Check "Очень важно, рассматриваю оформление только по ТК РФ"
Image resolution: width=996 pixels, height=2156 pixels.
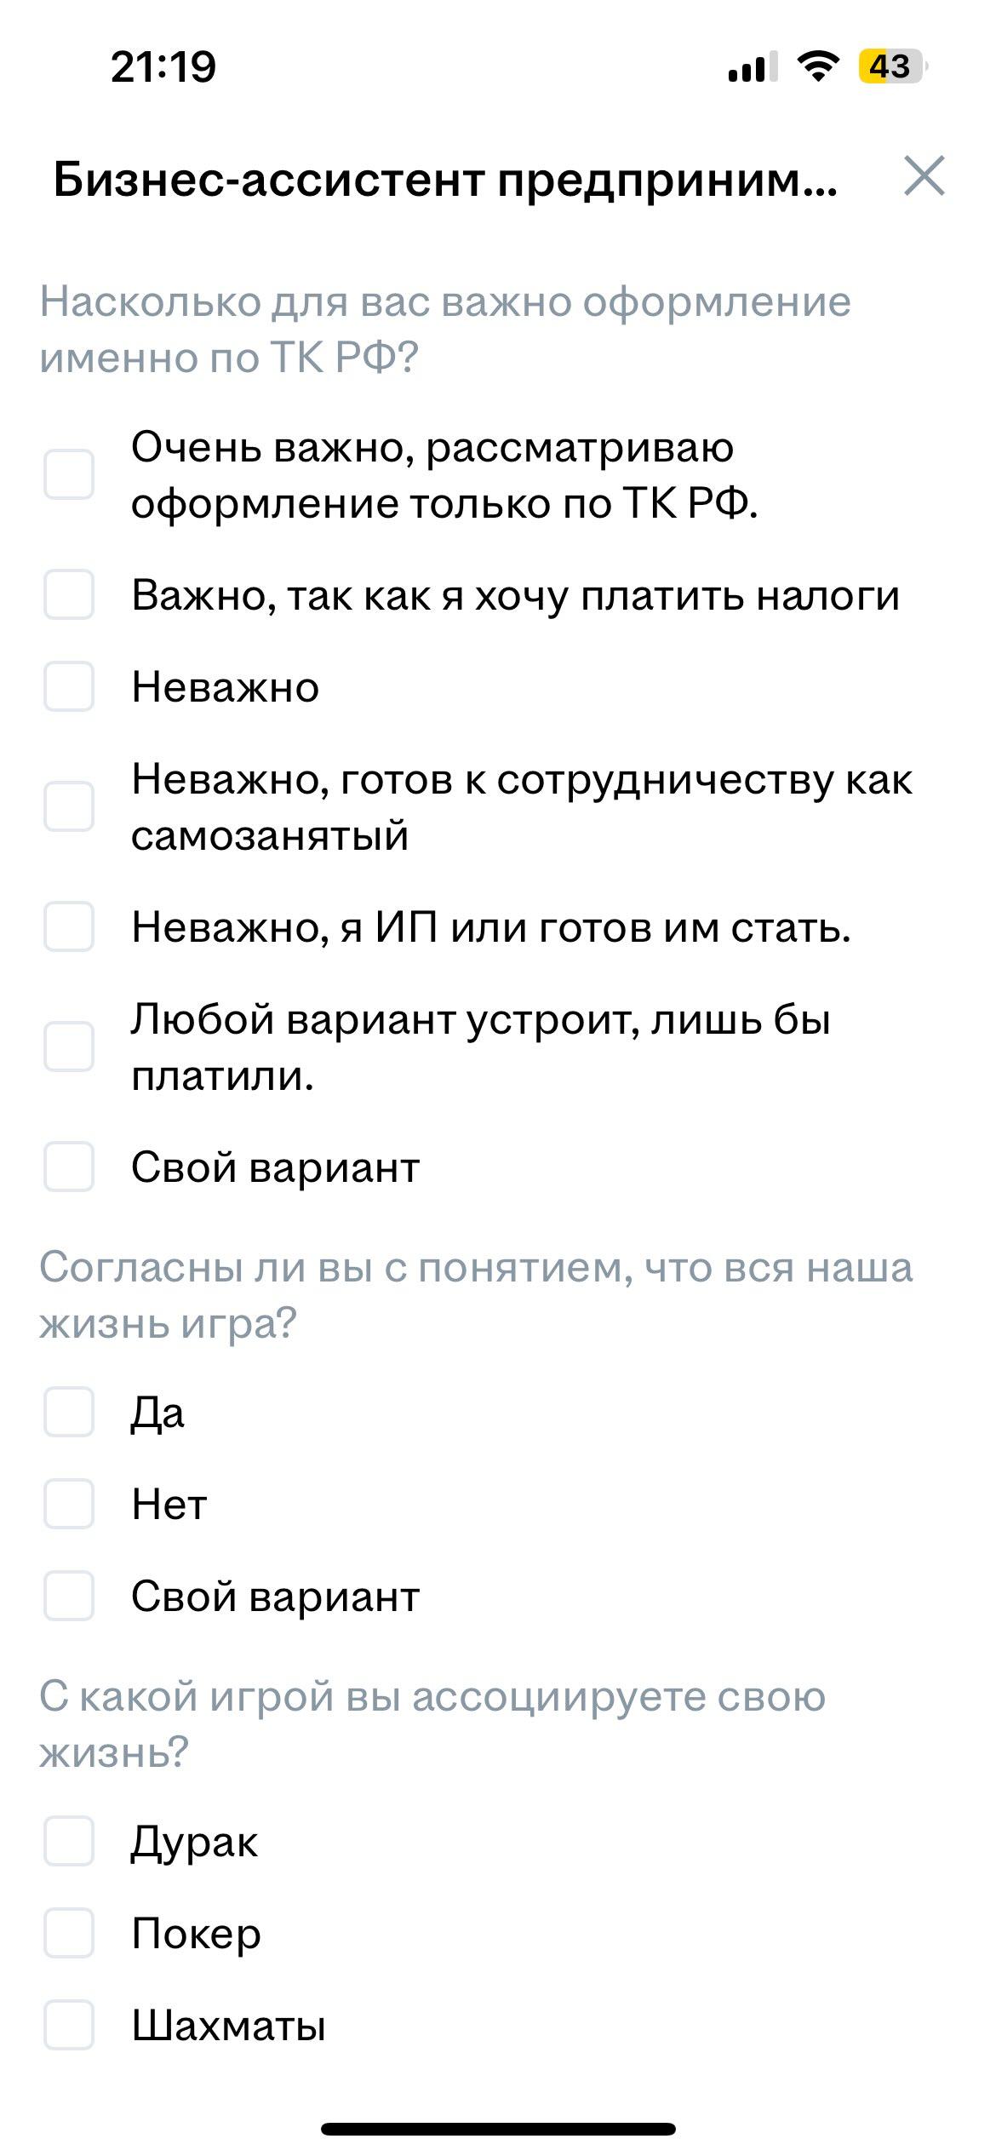(x=69, y=474)
